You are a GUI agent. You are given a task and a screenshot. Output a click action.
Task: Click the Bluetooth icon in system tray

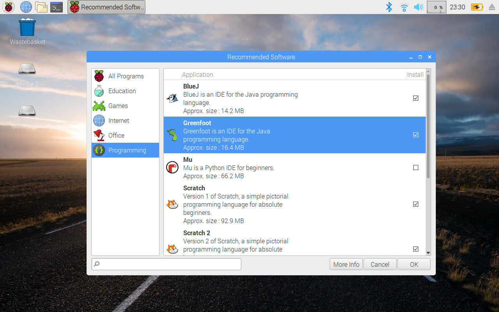(389, 7)
